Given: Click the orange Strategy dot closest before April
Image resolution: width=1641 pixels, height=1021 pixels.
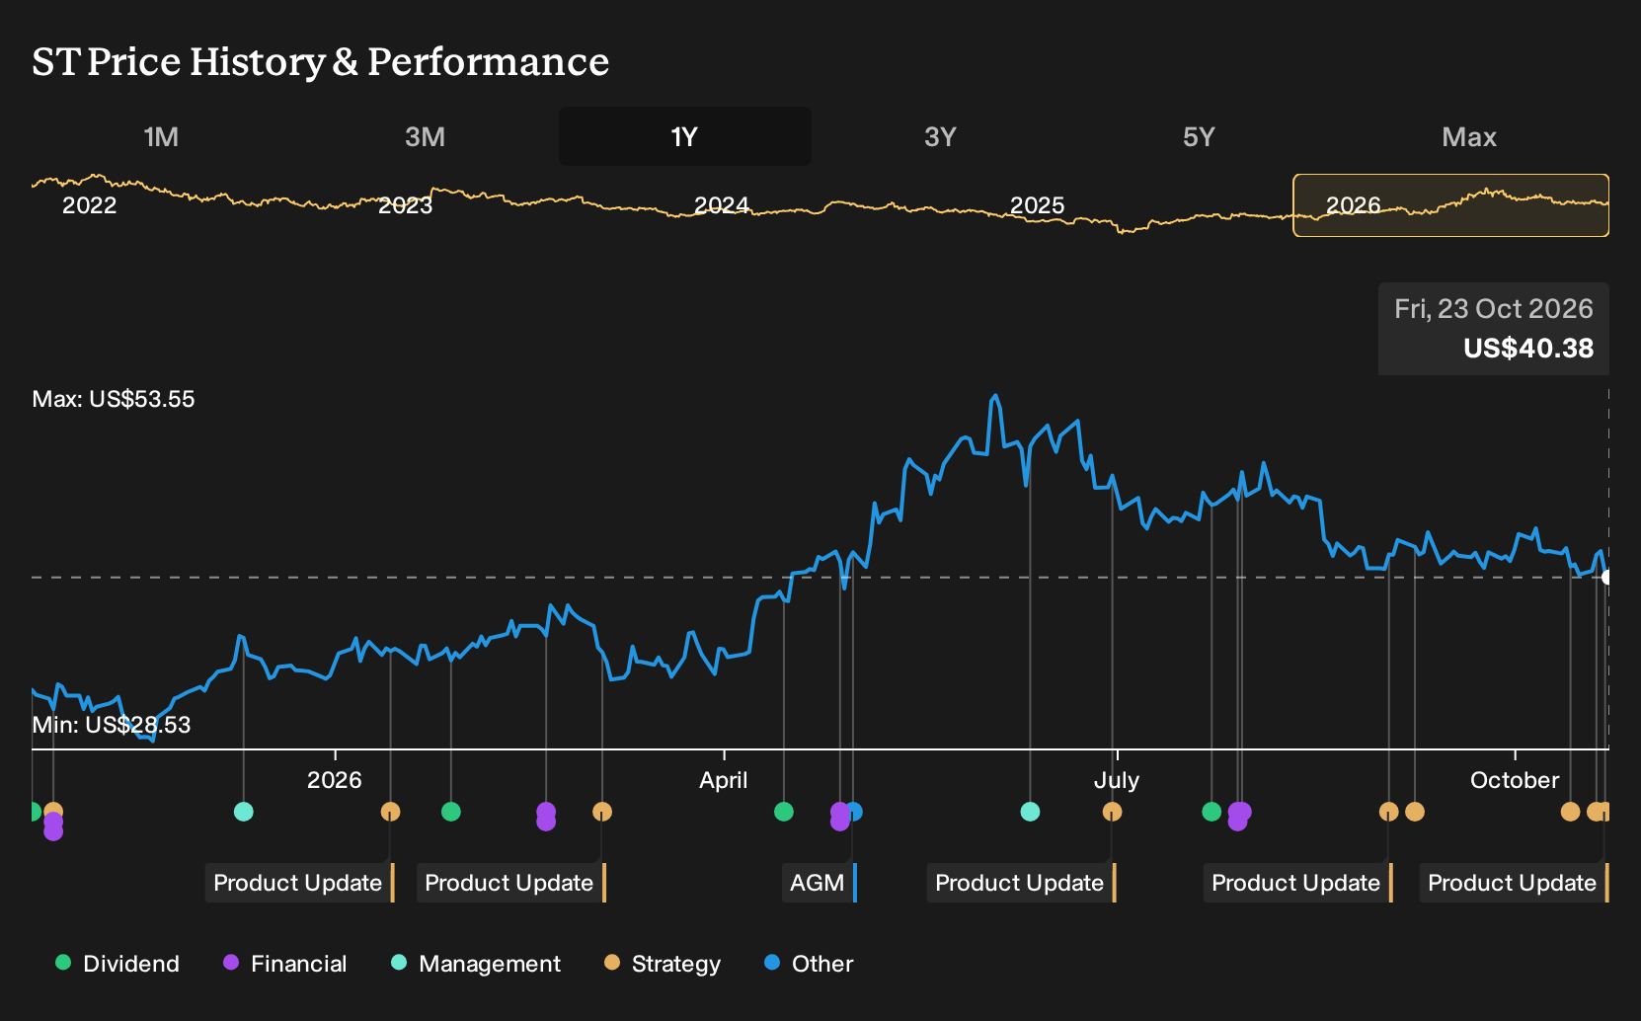Looking at the screenshot, I should click(x=602, y=812).
